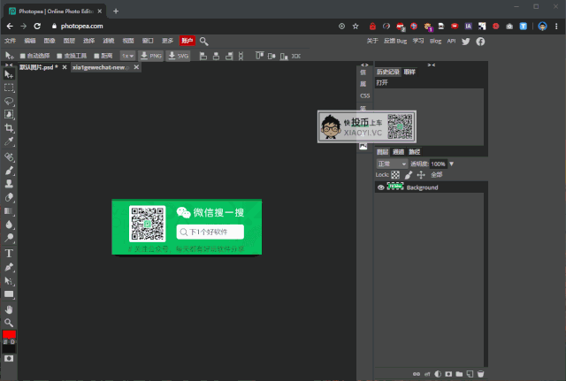
Task: Switch to the 通道 tab
Action: pyautogui.click(x=400, y=151)
